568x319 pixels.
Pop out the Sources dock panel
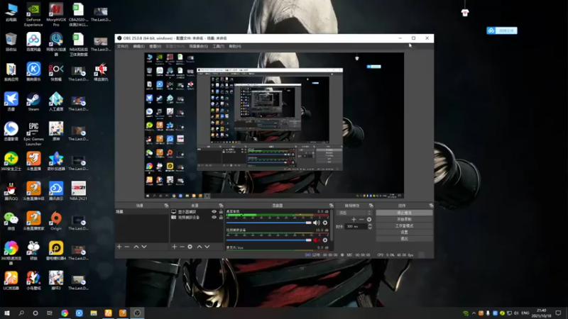pos(221,206)
